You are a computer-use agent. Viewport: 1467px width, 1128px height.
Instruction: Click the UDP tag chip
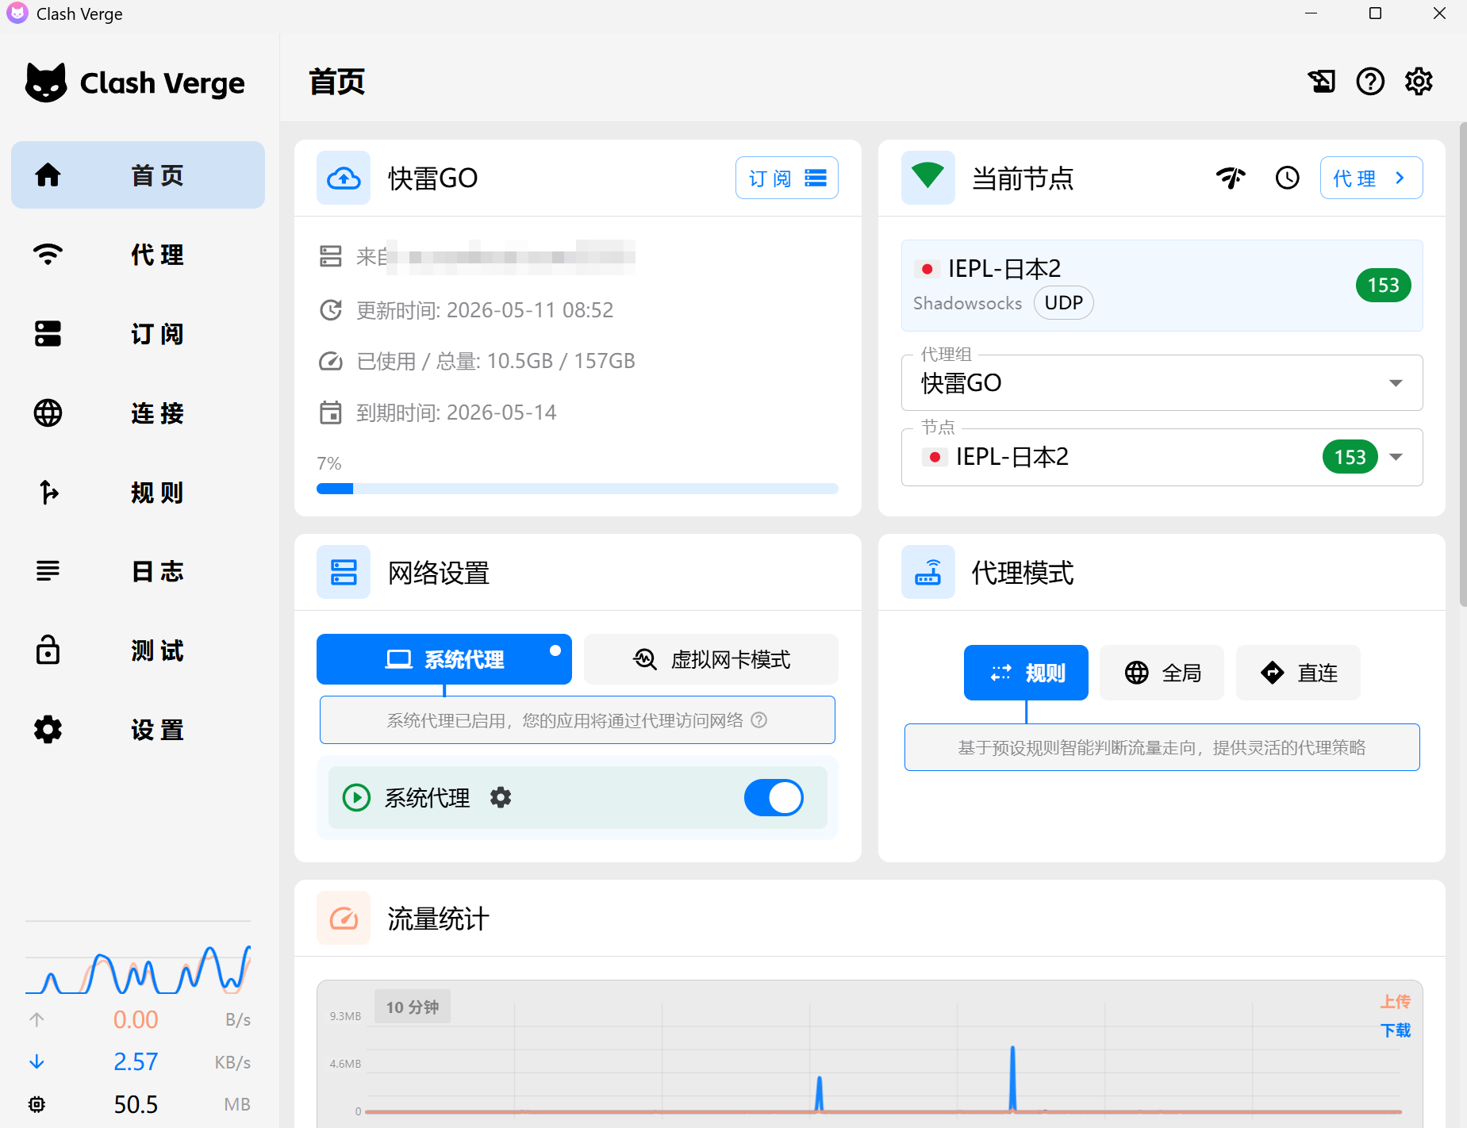coord(1064,303)
